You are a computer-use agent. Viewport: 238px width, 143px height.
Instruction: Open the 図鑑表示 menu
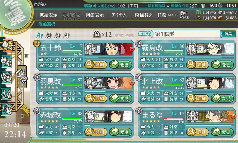tap(95, 15)
